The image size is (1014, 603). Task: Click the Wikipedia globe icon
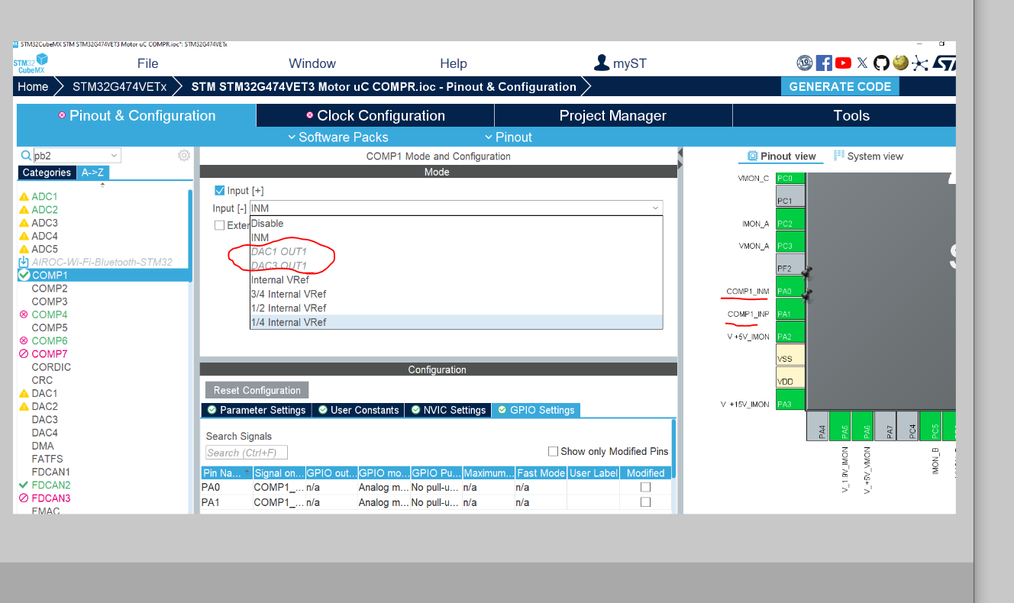pyautogui.click(x=900, y=63)
